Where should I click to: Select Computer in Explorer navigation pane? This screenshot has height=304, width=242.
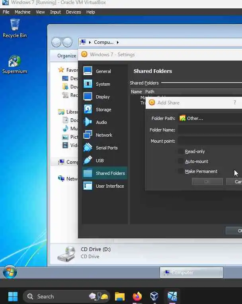68,162
